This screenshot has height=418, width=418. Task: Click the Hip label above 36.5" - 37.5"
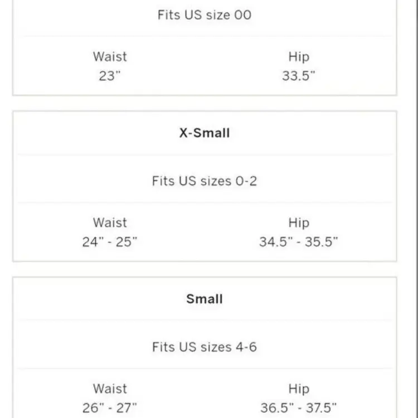(299, 388)
